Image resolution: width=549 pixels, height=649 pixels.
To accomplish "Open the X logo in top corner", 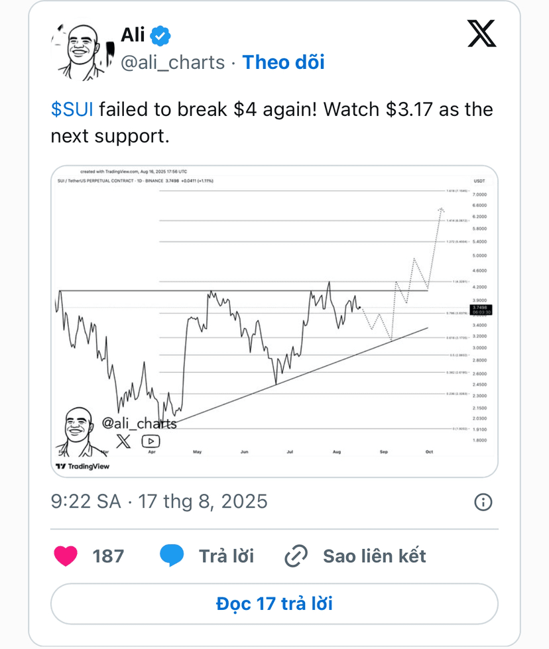I will (481, 33).
